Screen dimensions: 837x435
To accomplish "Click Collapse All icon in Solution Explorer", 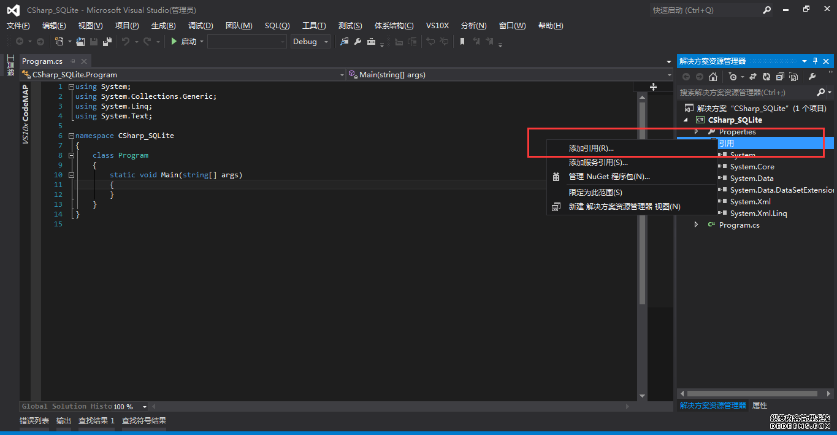I will [x=780, y=77].
